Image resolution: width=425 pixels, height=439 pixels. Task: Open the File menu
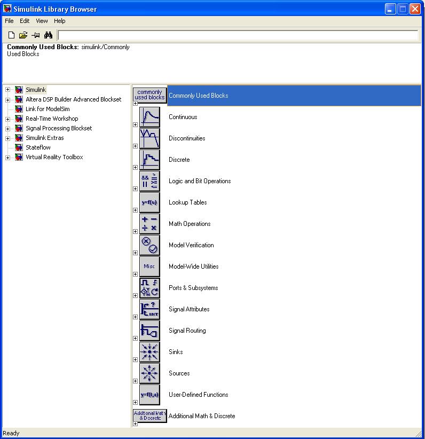(9, 21)
